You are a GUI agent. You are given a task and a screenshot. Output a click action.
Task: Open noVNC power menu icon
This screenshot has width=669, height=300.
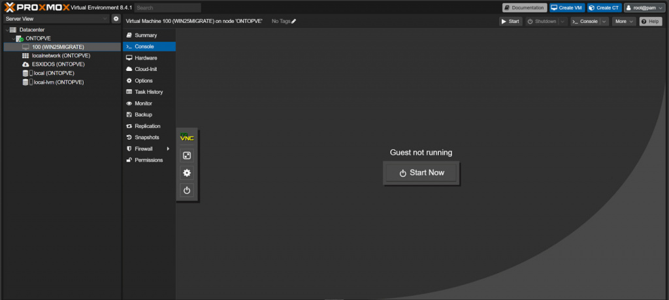(187, 190)
